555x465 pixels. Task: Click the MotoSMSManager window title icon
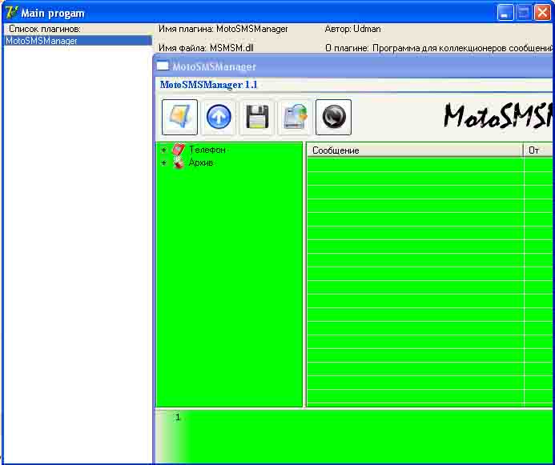tap(163, 66)
